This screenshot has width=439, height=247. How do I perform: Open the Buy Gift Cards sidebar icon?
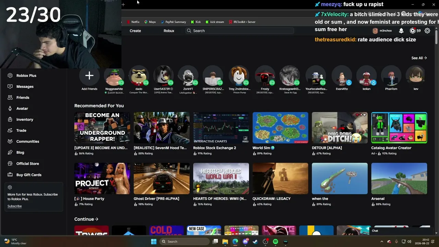coord(10,175)
